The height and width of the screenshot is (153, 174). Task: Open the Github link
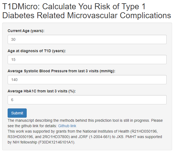point(67,126)
